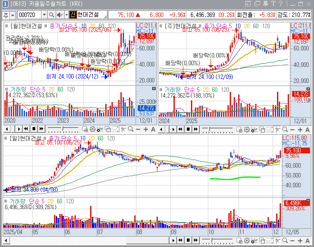This screenshot has width=314, height=247.
Task: Click the left arrow on monthly chart toolbar
Action: [7, 129]
